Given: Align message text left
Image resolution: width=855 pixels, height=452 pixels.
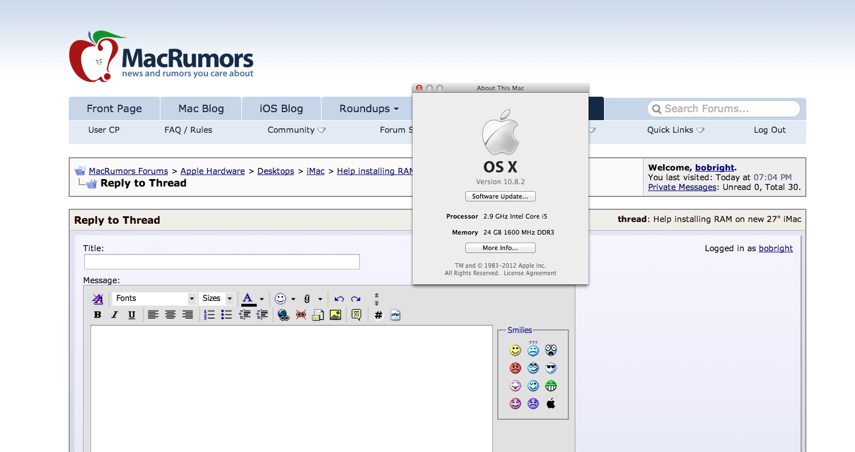Looking at the screenshot, I should pos(153,315).
